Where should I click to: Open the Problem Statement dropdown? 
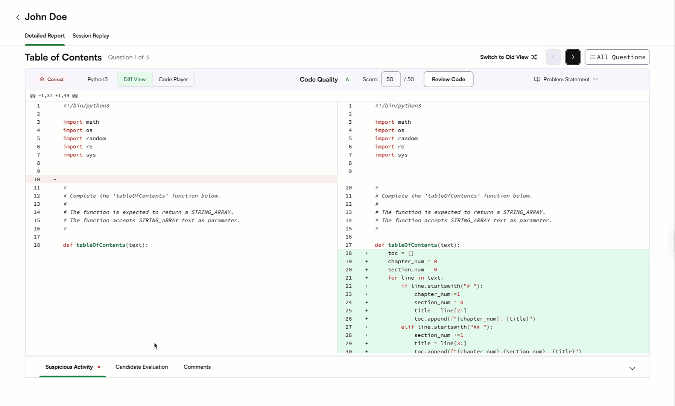pos(596,79)
